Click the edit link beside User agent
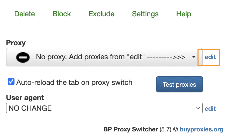This screenshot has height=134, width=227. (x=210, y=109)
